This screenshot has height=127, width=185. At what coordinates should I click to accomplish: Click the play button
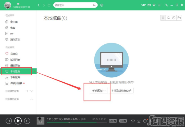pos(18,121)
